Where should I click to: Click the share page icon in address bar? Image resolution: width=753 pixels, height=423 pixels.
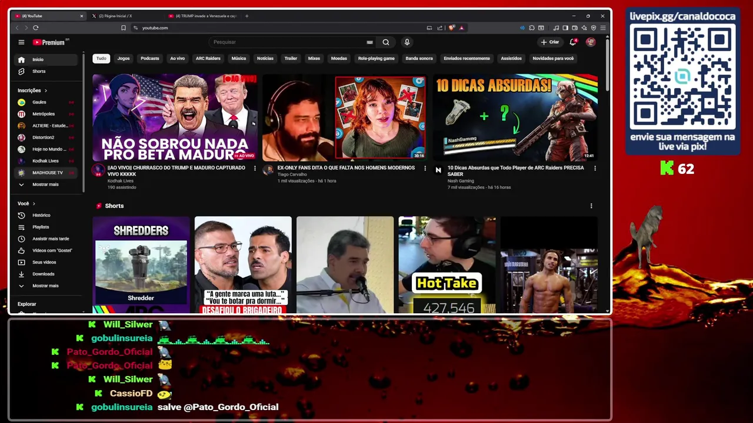439,28
